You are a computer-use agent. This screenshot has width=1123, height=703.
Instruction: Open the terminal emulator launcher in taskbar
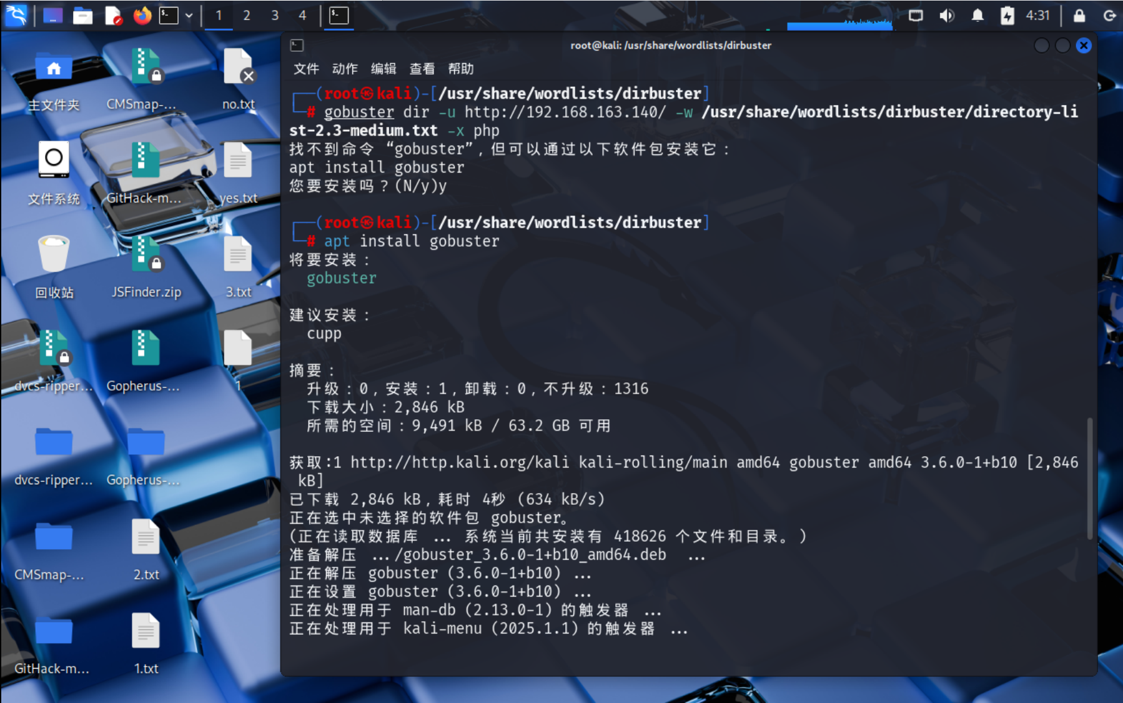tap(169, 16)
